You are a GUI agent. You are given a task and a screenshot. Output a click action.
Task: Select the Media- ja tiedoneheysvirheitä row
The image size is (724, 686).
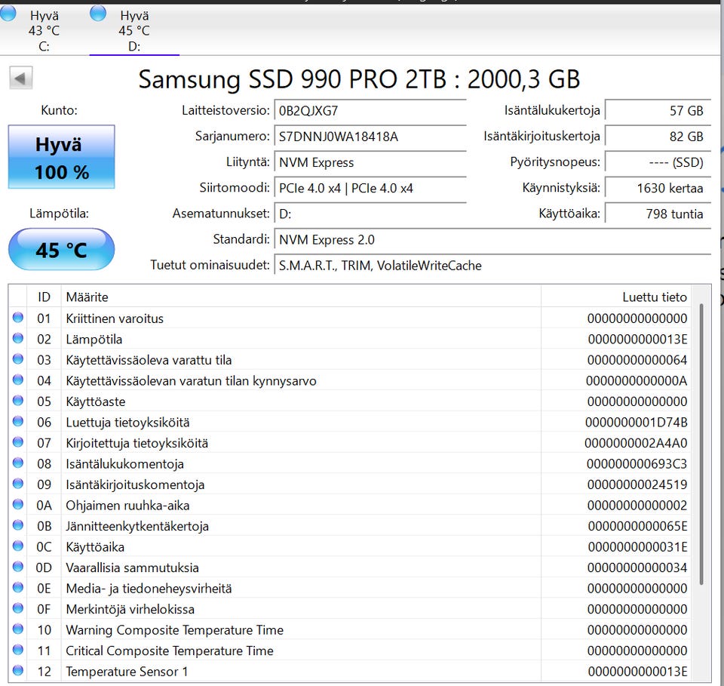point(302,589)
